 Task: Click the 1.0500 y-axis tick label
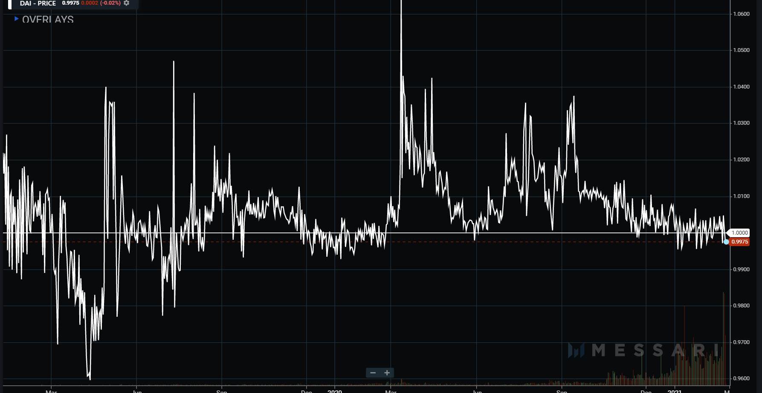pos(741,50)
